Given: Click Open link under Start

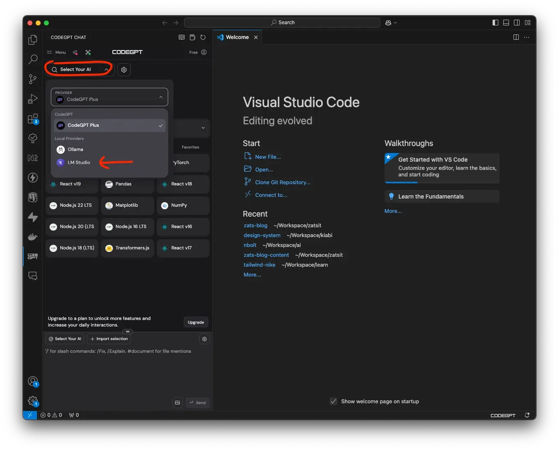Looking at the screenshot, I should 264,169.
